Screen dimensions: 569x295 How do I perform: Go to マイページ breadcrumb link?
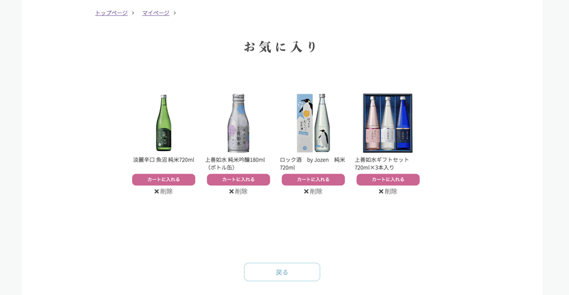coord(156,13)
